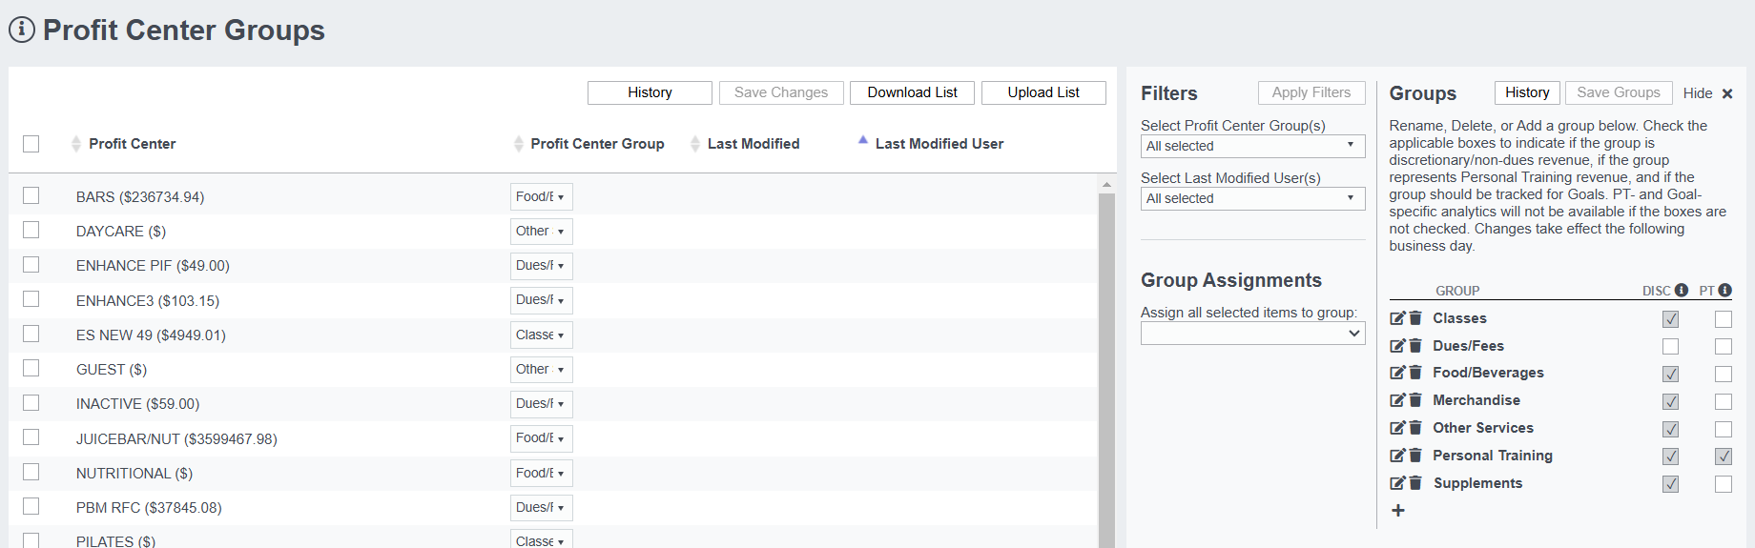1755x548 pixels.
Task: Delete the Supplements group
Action: coord(1416,483)
